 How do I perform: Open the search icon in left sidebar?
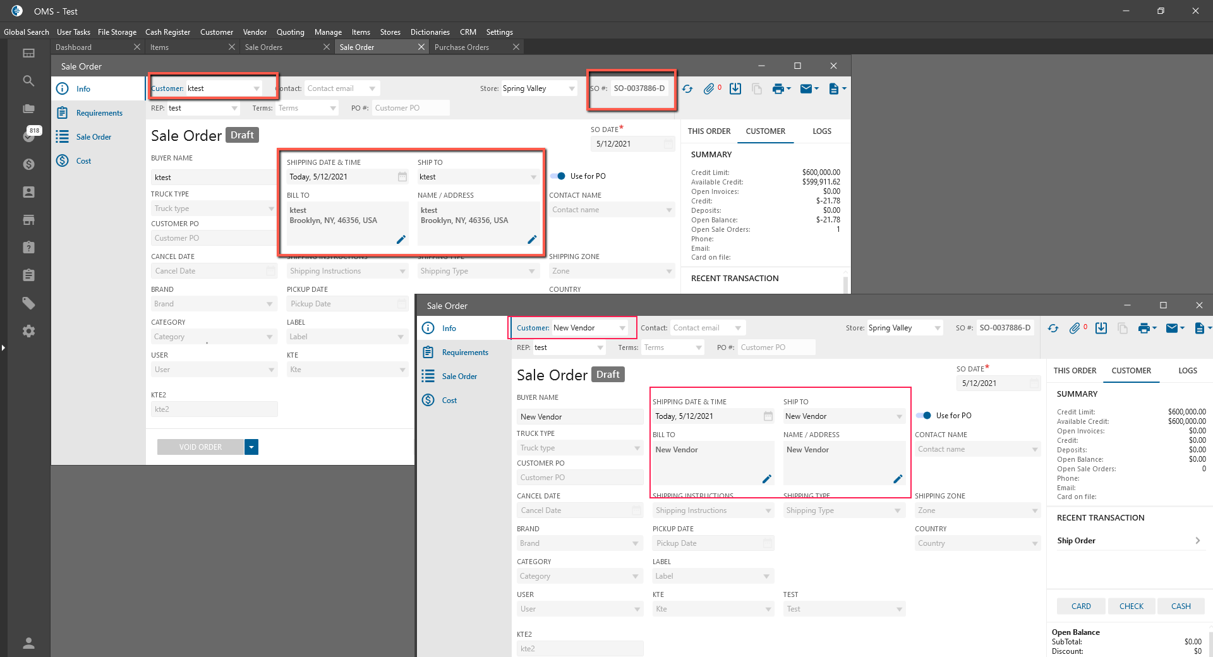click(x=28, y=81)
